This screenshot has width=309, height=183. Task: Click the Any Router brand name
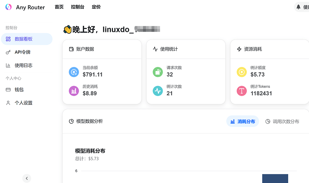click(30, 7)
